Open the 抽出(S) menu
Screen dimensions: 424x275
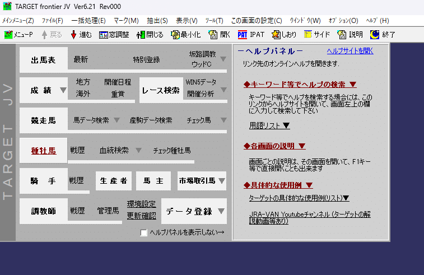pyautogui.click(x=157, y=21)
